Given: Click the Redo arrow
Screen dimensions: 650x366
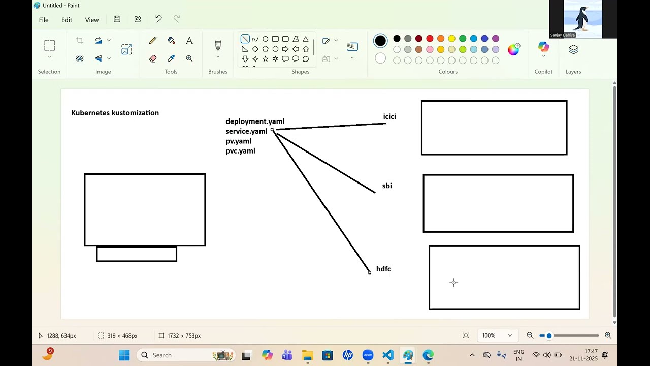Looking at the screenshot, I should [x=177, y=19].
